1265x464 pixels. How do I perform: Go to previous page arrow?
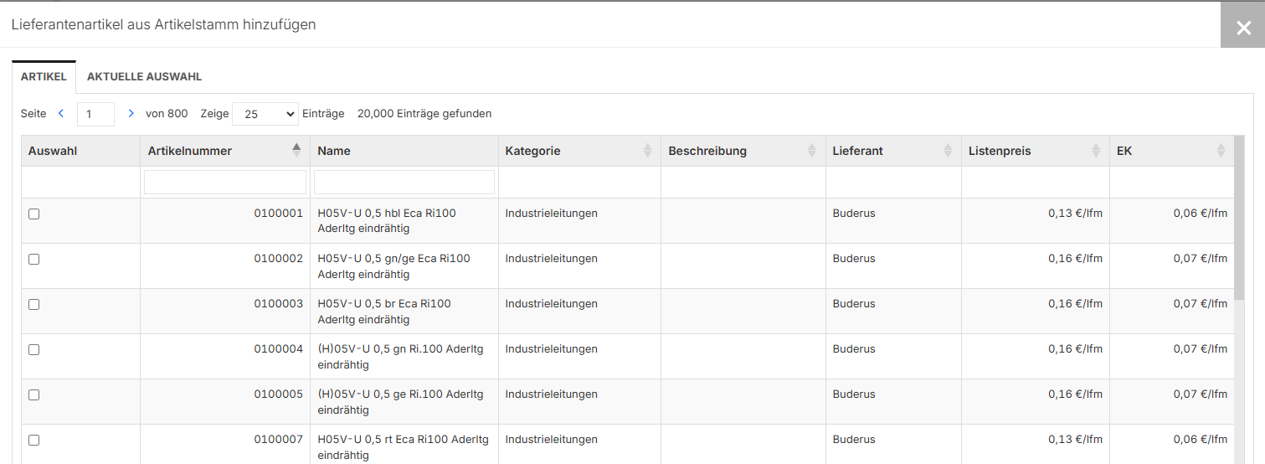point(61,113)
